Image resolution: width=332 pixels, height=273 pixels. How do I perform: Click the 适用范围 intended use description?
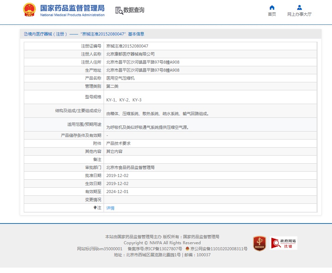click(x=148, y=127)
